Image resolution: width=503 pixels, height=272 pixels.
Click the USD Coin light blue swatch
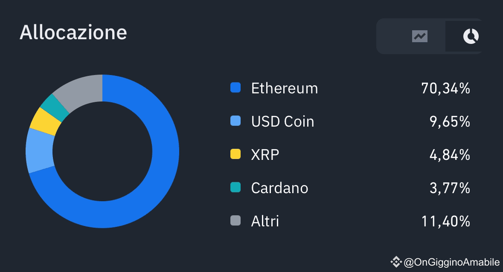(x=236, y=121)
